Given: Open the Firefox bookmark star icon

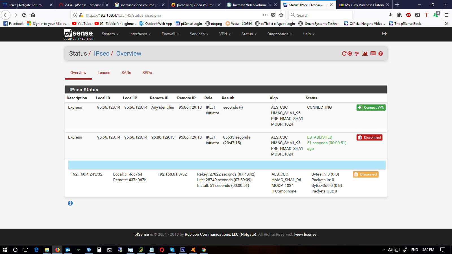Looking at the screenshot, I should coord(281,15).
